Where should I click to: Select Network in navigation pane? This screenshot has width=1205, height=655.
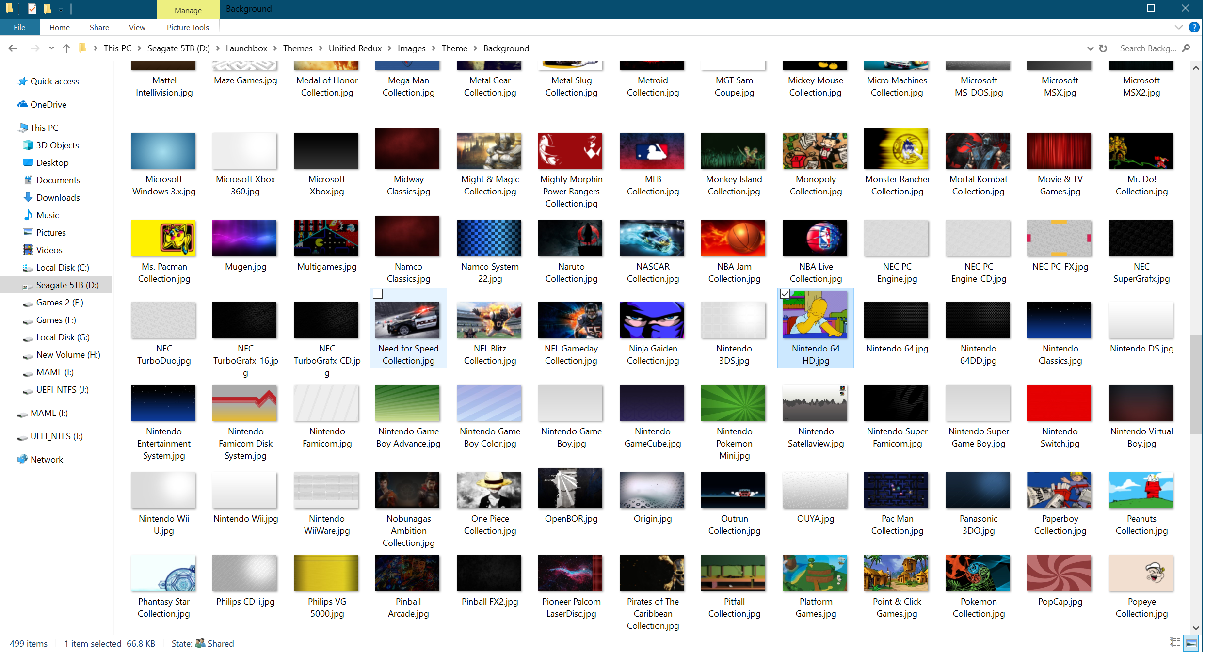coord(47,459)
